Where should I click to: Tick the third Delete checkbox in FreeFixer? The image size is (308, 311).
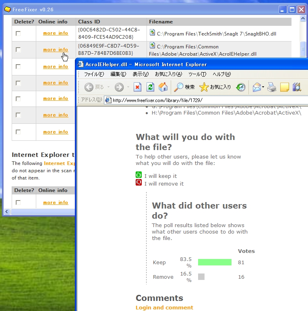[x=18, y=67]
